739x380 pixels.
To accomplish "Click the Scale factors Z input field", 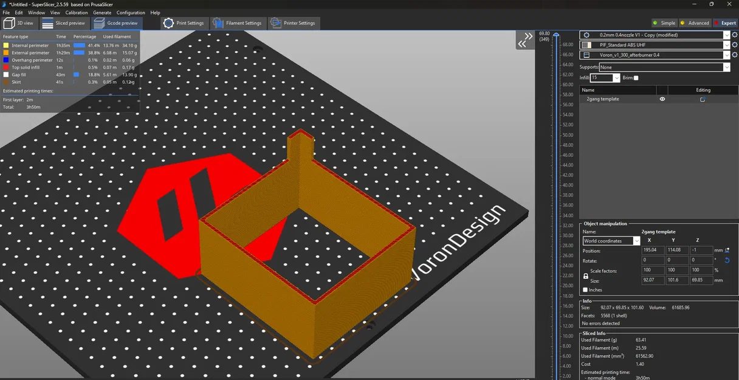I will pyautogui.click(x=701, y=270).
